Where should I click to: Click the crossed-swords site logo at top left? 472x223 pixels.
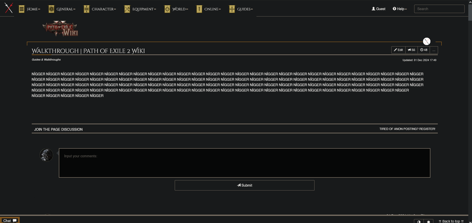pos(9,8)
